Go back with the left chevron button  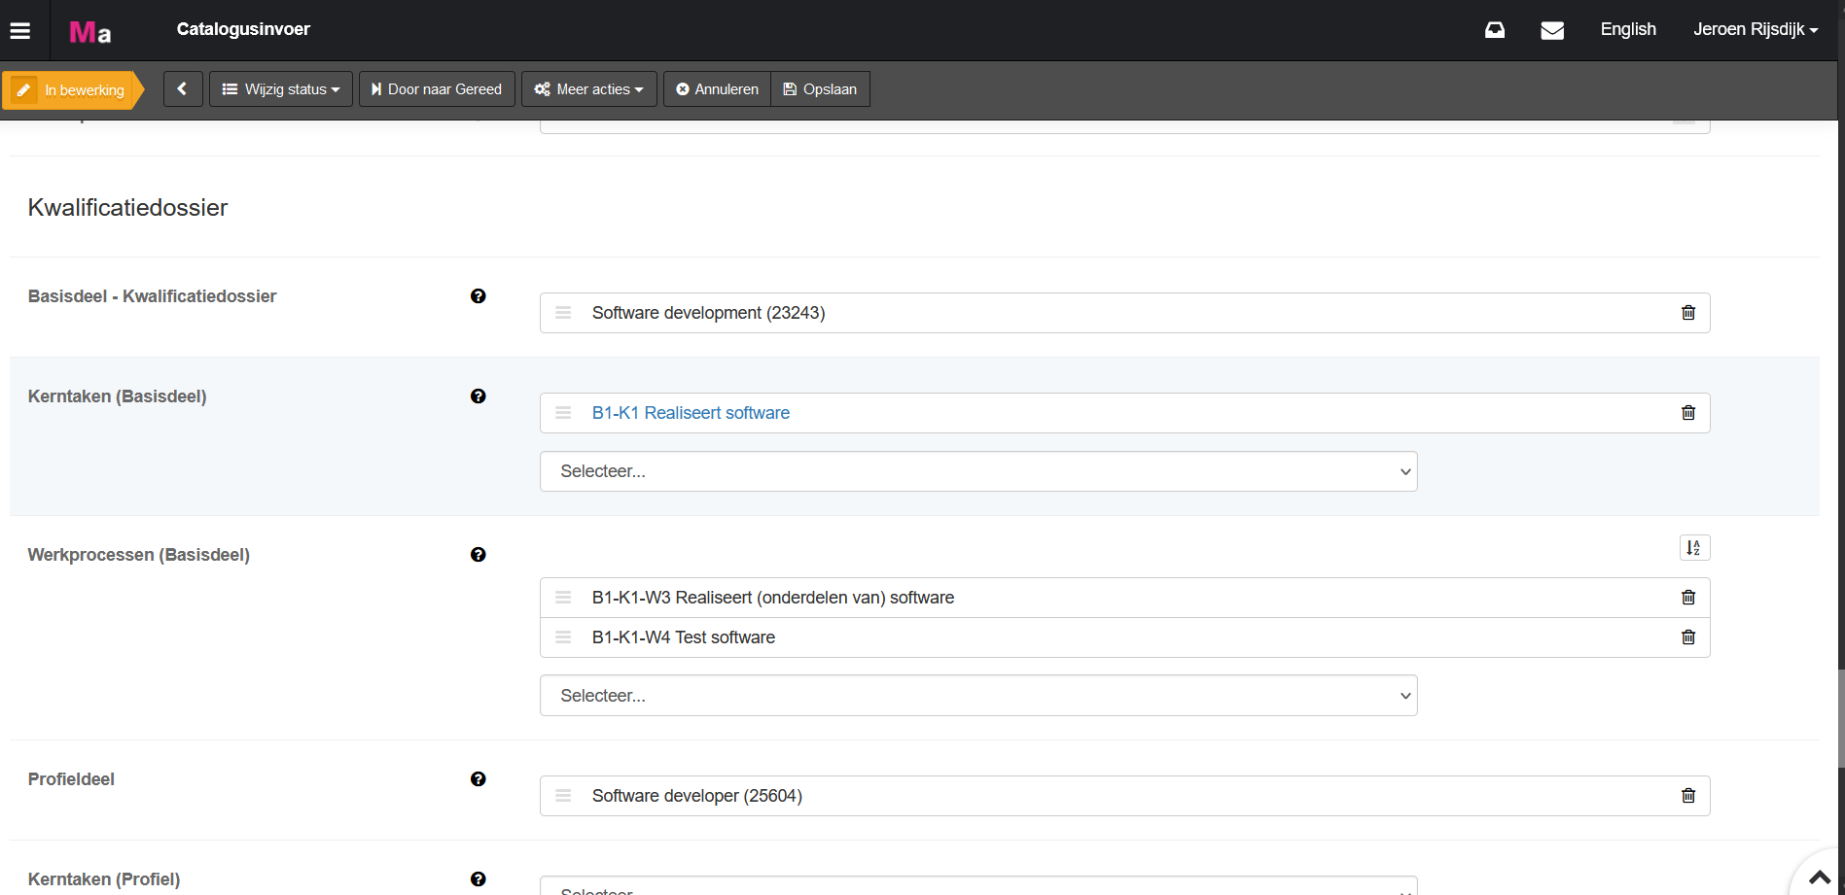tap(183, 88)
